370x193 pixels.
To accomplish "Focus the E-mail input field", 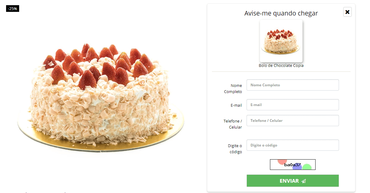I will pos(292,105).
